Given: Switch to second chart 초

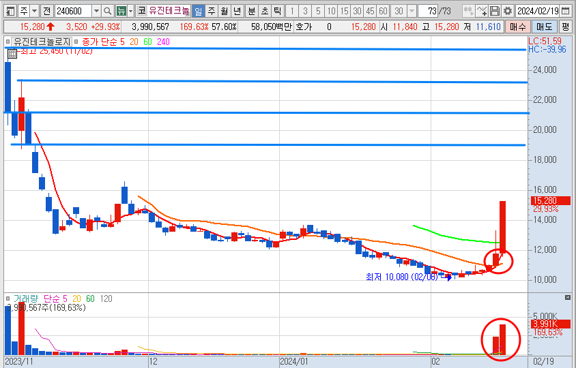Looking at the screenshot, I should [265, 11].
